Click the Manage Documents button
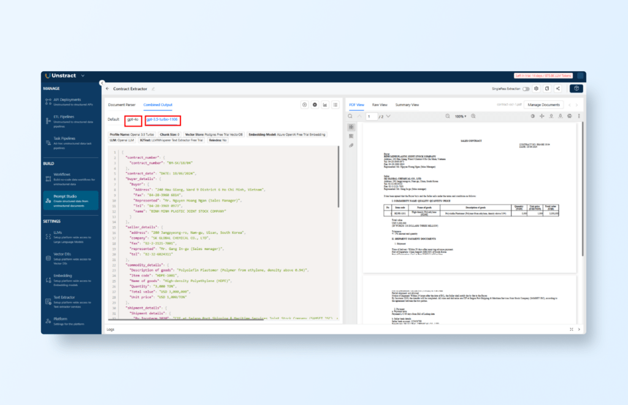 click(544, 105)
